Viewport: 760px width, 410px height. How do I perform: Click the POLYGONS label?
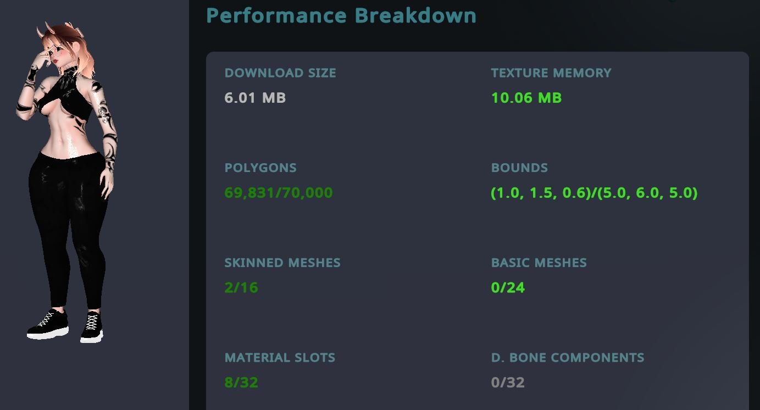[x=260, y=168]
